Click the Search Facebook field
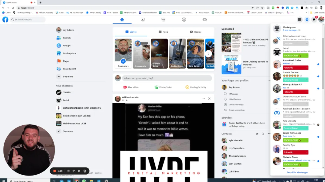The width and height of the screenshot is (325, 182). pos(28,19)
